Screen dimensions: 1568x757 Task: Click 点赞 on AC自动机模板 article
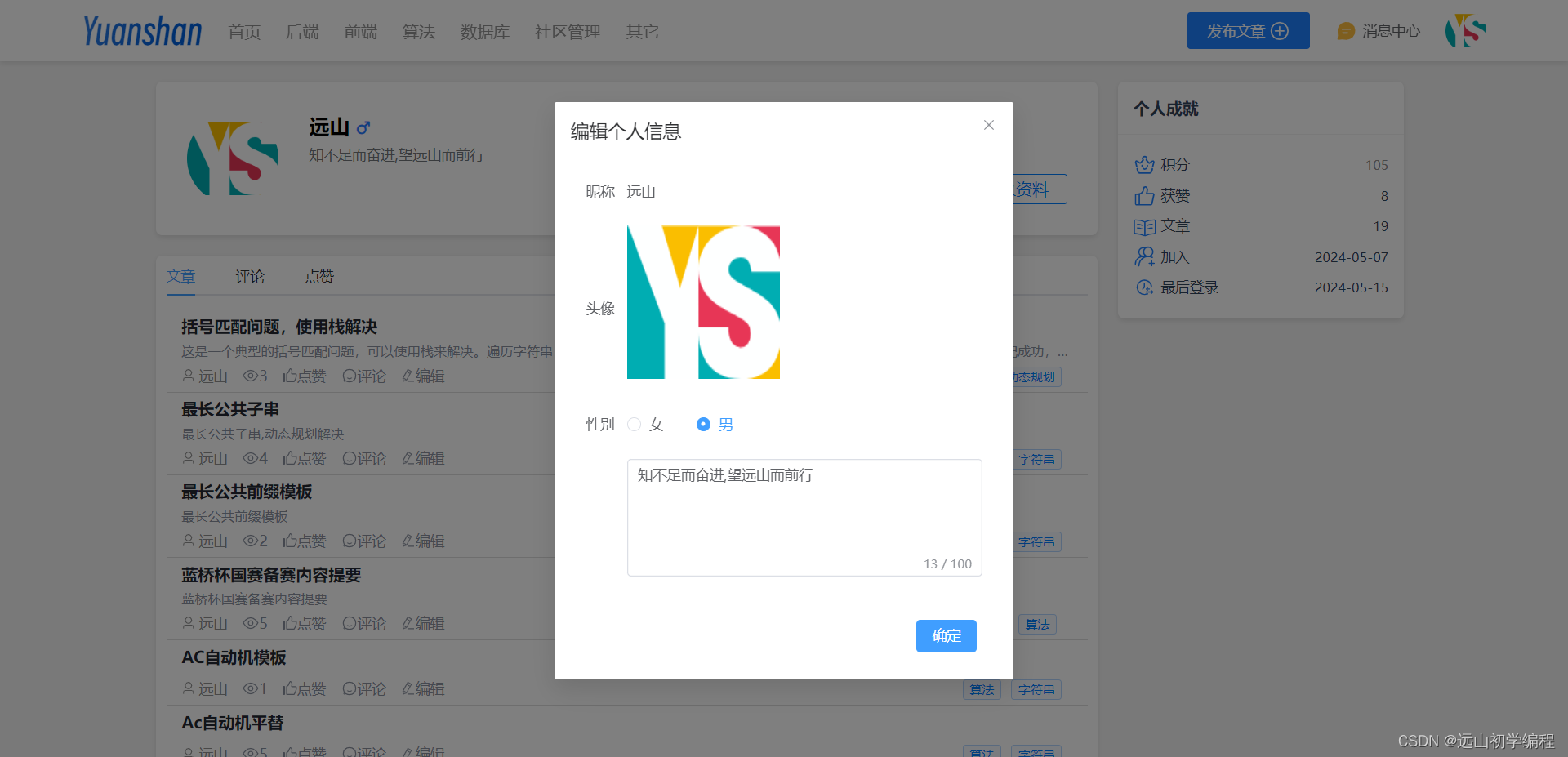305,688
